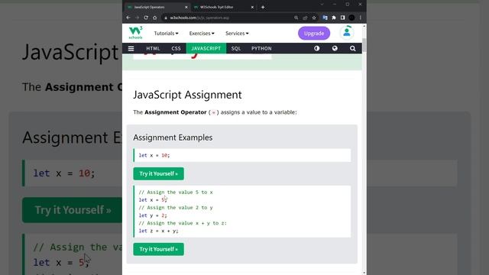Expand the Exercises dropdown
489x275 pixels.
202,34
